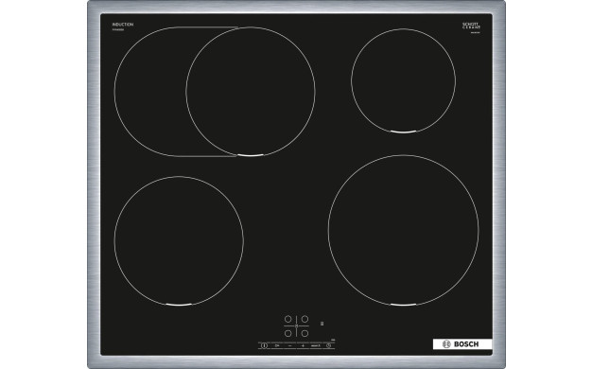Tap the timer clock icon
This screenshot has height=369, width=592.
pos(328,345)
